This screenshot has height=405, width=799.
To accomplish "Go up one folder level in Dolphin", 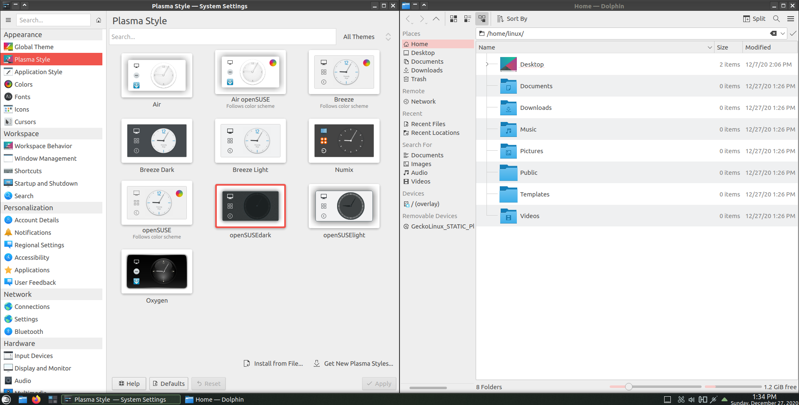I will pos(436,19).
